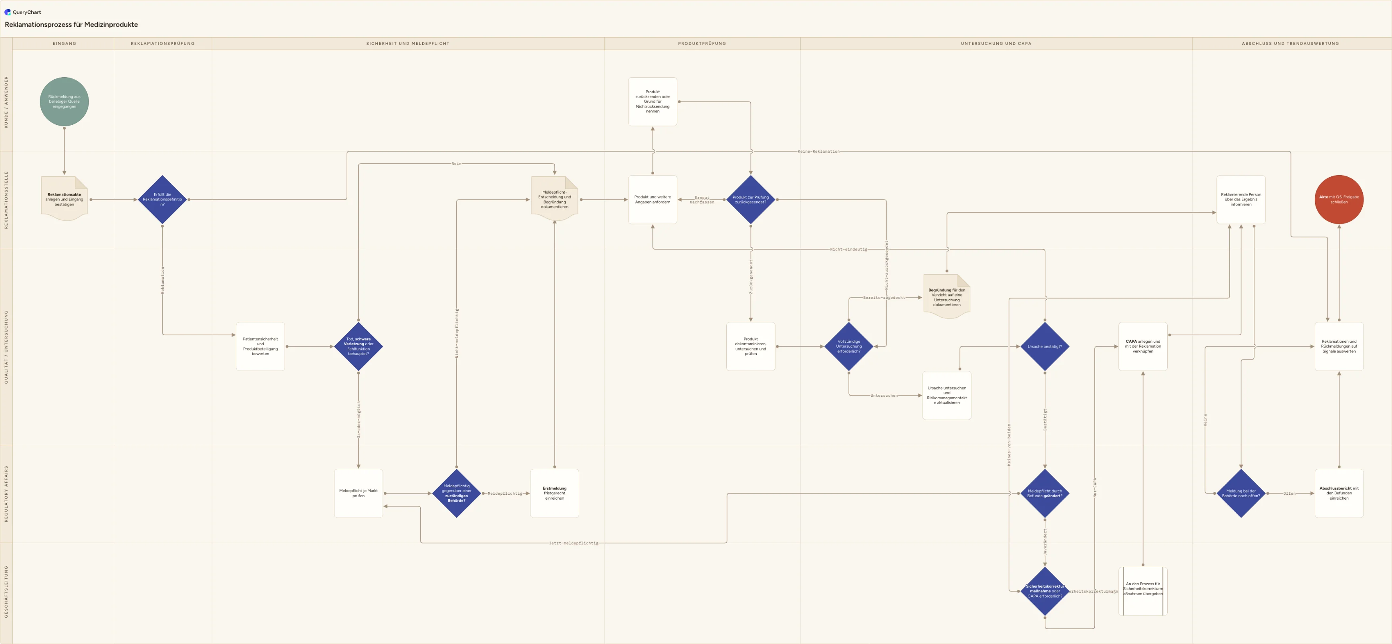This screenshot has width=1392, height=644.
Task: Select the 'Reklamationsakte anlegen' document node
Action: tap(64, 199)
